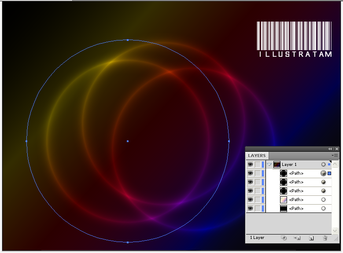Click the double-ring target icon of selected Path

click(x=323, y=173)
